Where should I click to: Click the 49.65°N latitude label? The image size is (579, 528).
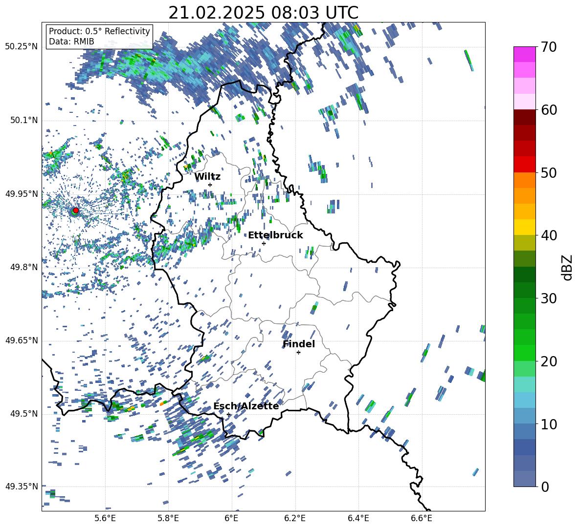(x=22, y=340)
